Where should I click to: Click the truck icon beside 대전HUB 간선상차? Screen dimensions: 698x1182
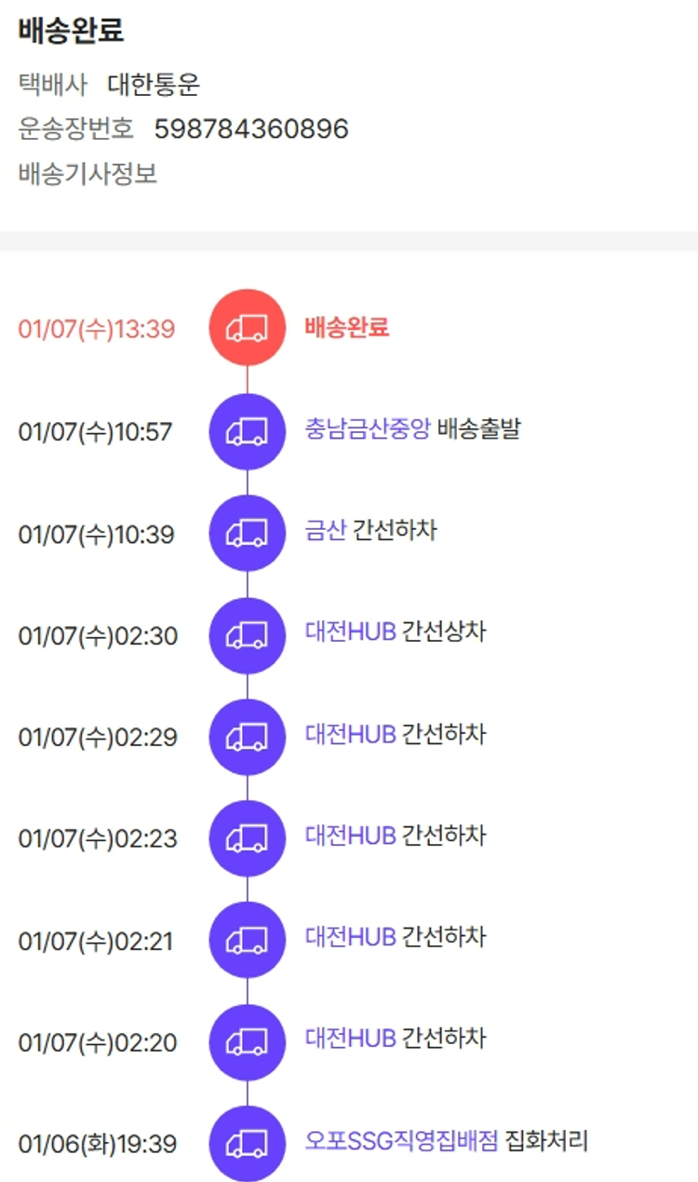[x=248, y=636]
